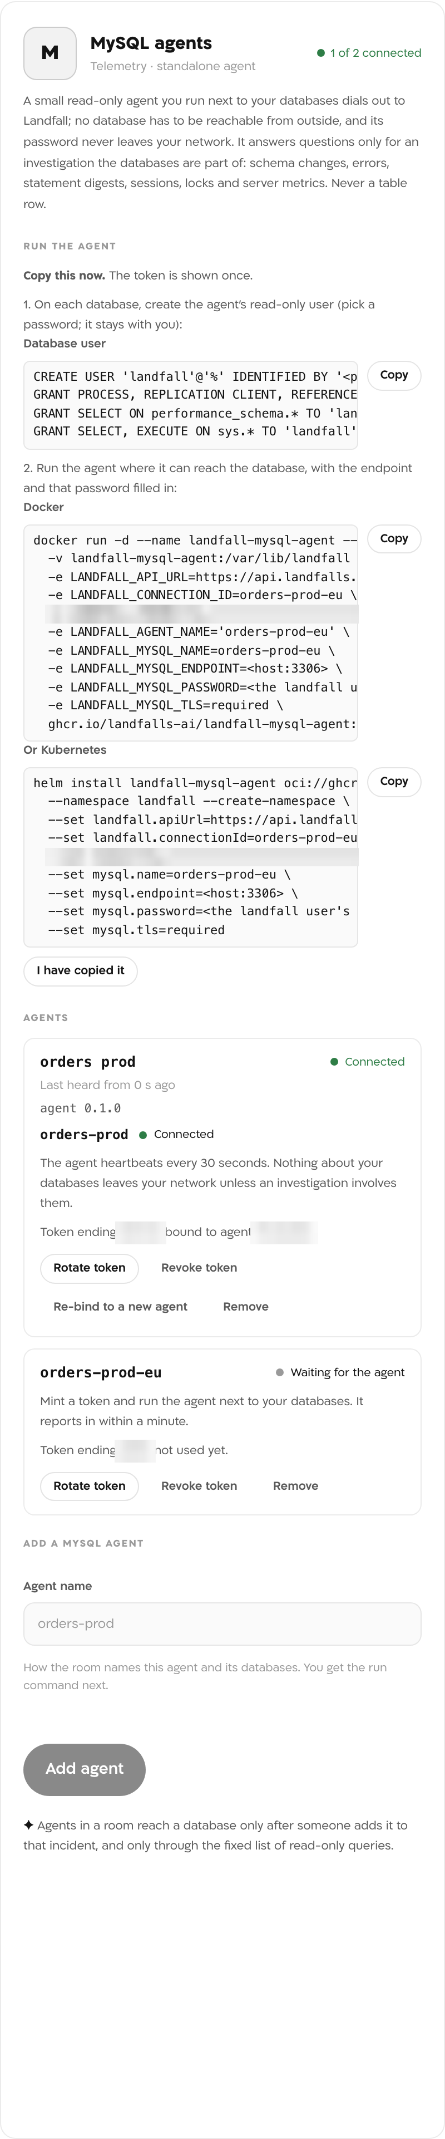This screenshot has width=445, height=2139.
Task: Click the orders-prod database Connected row
Action: [127, 1135]
